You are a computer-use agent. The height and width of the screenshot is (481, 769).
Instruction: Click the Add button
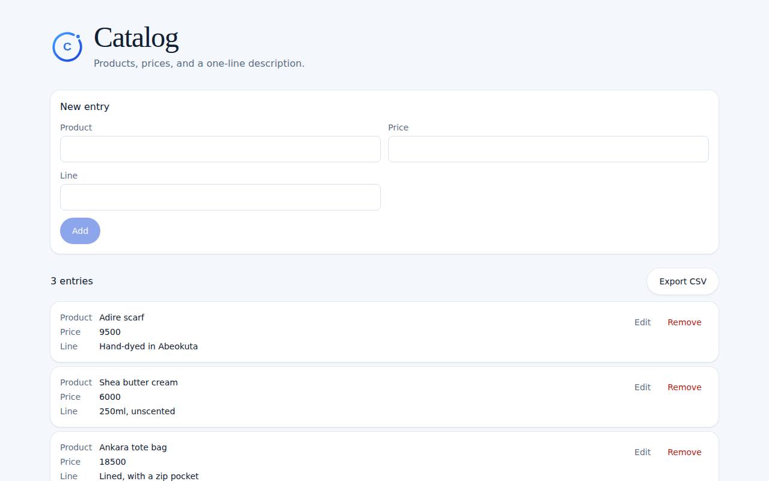(80, 231)
